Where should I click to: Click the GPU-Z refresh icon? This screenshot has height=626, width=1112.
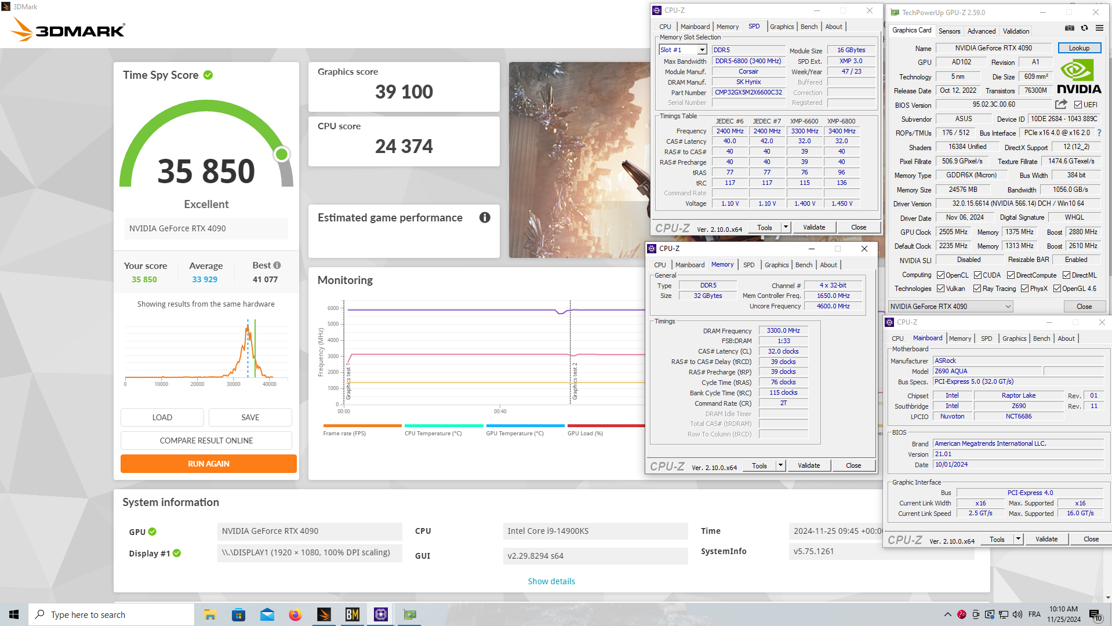click(1084, 28)
